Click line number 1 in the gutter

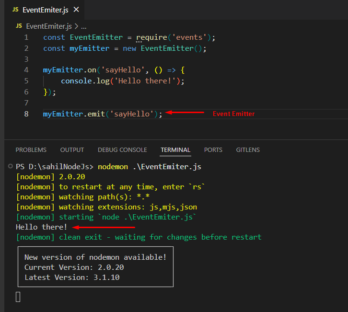pos(26,37)
